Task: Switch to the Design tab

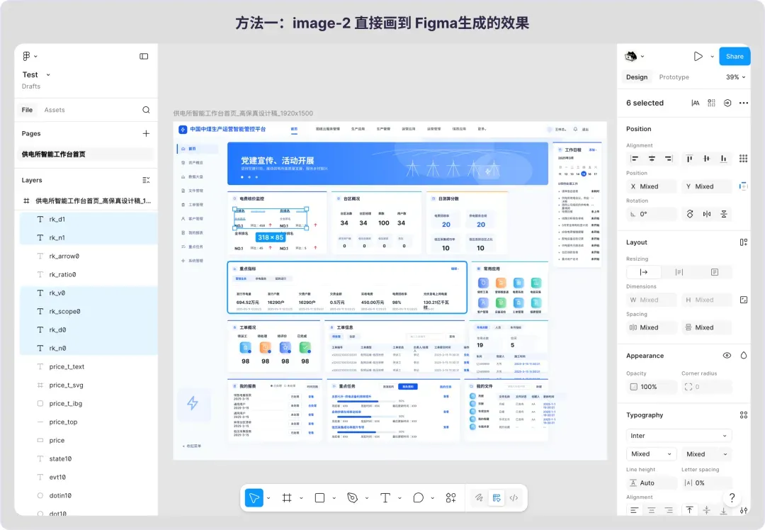Action: (x=637, y=77)
